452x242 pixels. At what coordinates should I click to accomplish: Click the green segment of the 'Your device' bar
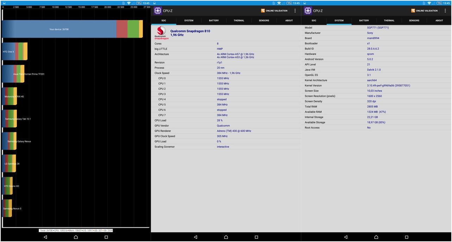tap(133, 29)
